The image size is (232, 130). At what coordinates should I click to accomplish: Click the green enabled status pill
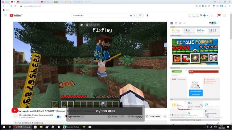(177, 71)
